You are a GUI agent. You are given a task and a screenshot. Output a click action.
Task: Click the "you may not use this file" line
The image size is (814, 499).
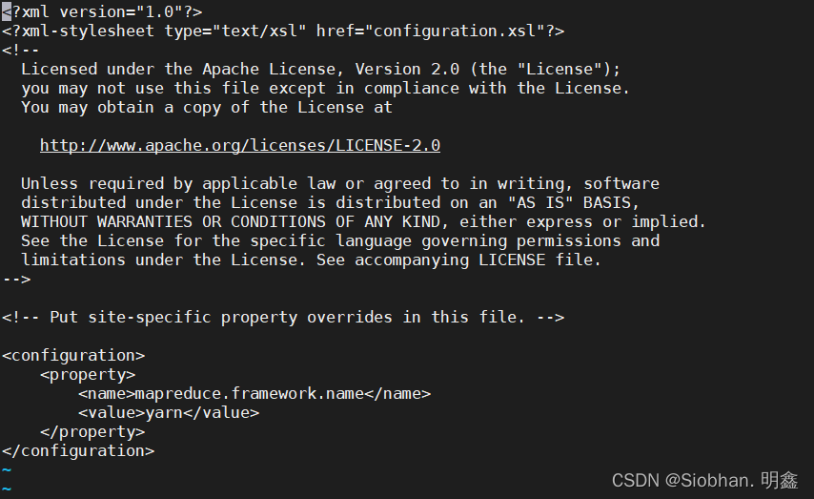[x=325, y=89]
